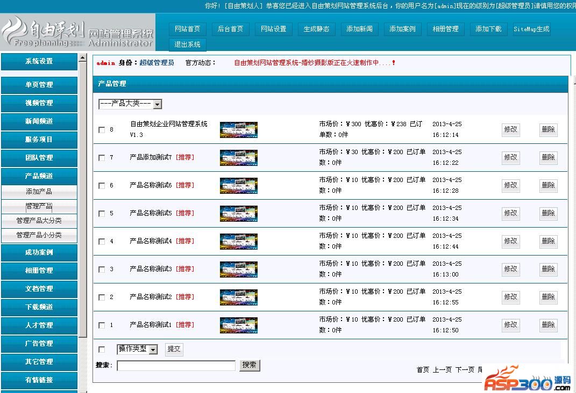
Task: Click 修改 on the 产品名称测试2 row
Action: [510, 297]
